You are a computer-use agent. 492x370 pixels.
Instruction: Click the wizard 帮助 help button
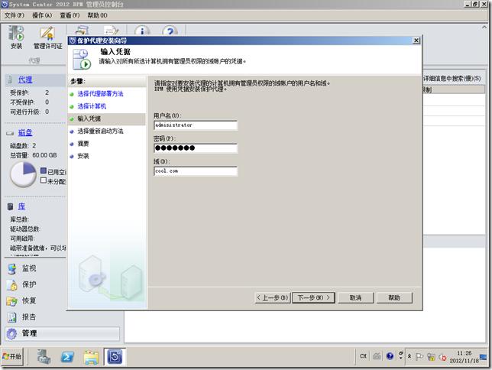[x=394, y=297]
